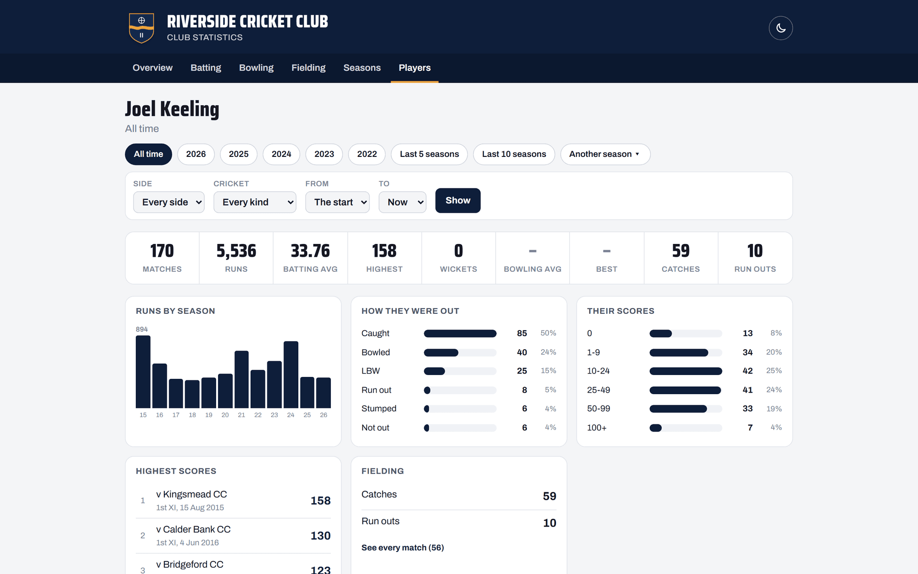Click the Show button
Viewport: 918px width, 574px height.
458,200
